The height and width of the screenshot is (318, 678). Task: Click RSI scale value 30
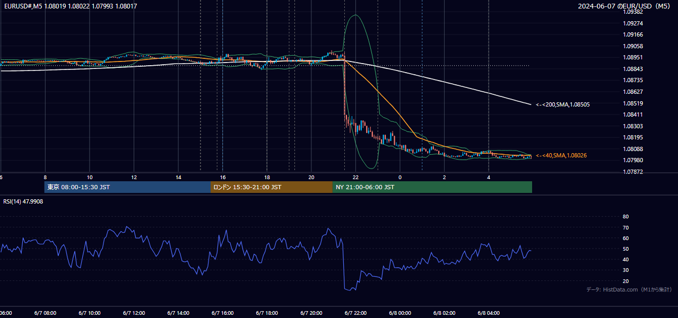pyautogui.click(x=625, y=270)
